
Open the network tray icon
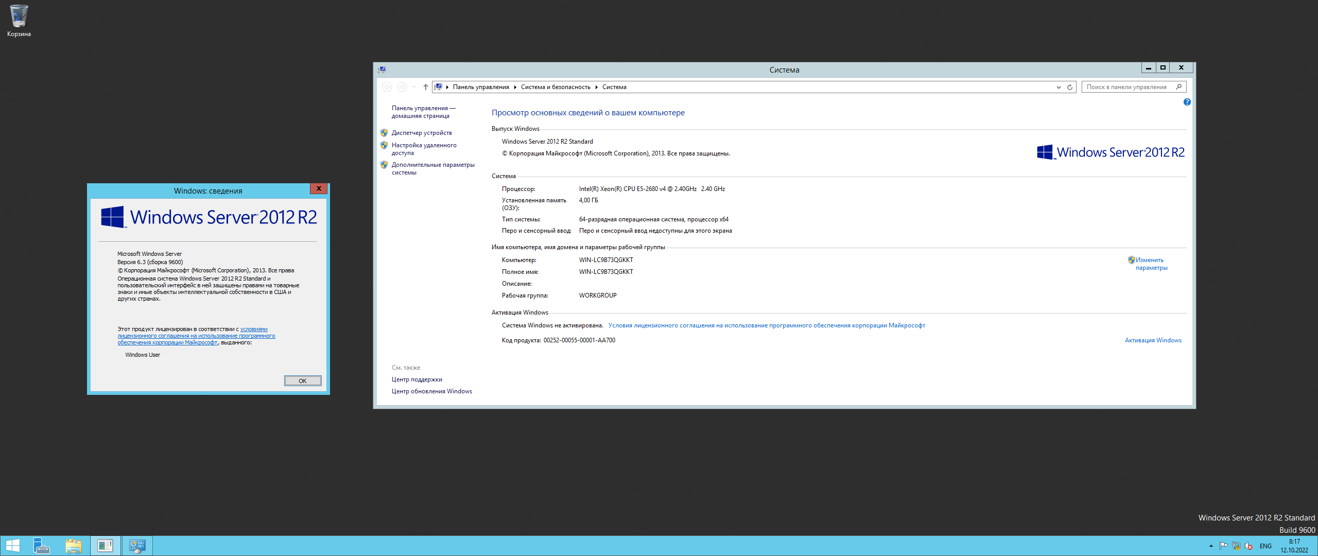coord(1236,546)
